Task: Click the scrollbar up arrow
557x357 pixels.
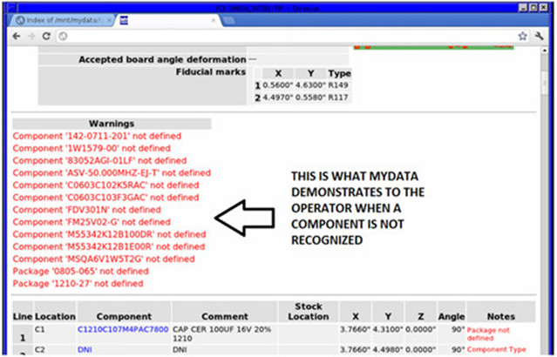Action: click(544, 51)
